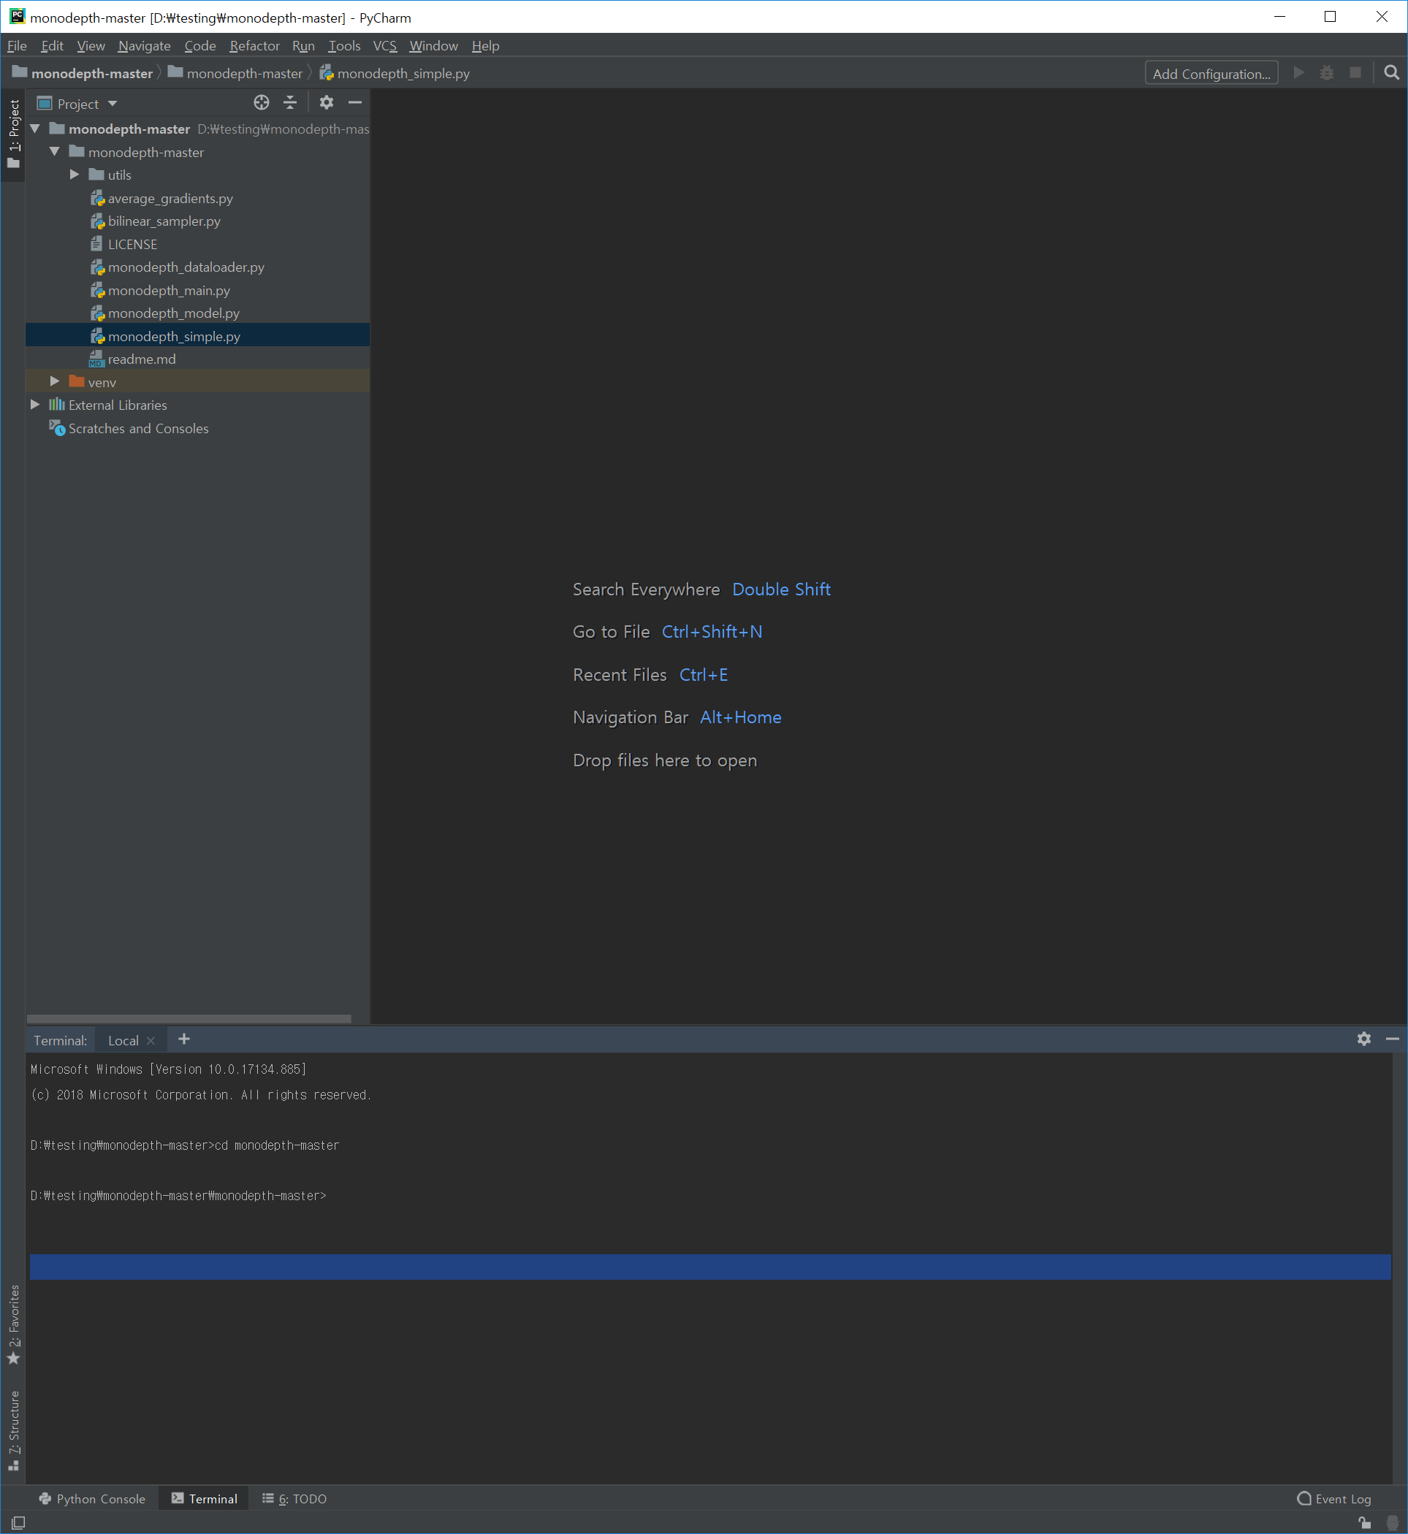Click the terminal vertical scrollbar
The height and width of the screenshot is (1534, 1408).
(x=1399, y=1267)
